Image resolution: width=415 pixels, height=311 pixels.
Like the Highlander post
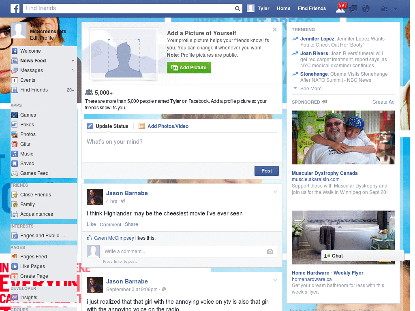tap(91, 224)
